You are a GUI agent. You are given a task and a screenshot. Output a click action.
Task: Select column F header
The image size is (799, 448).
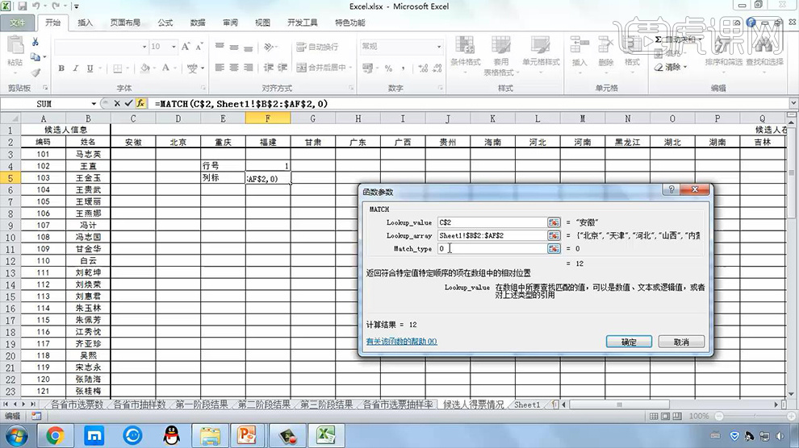[x=268, y=118]
